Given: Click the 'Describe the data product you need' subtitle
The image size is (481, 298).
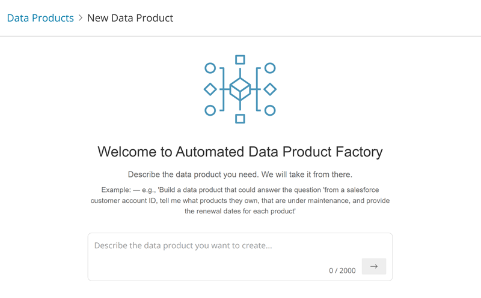Looking at the screenshot, I should (x=240, y=174).
